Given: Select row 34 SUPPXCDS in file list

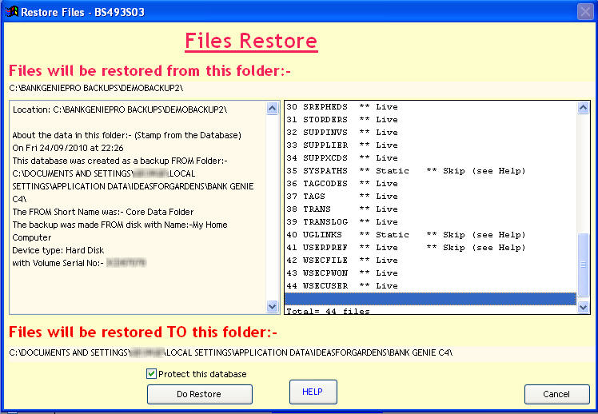Looking at the screenshot, I should [431, 158].
